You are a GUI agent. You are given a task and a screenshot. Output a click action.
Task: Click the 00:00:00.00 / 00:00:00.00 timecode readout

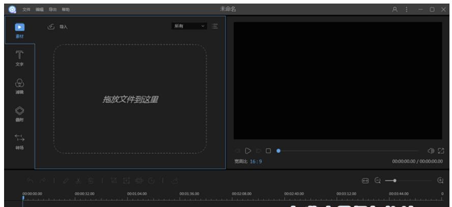(x=417, y=162)
